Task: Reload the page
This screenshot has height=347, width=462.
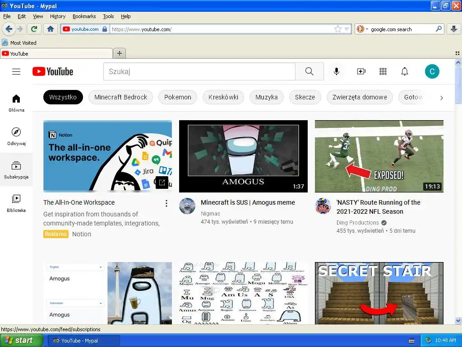Action: click(x=34, y=29)
